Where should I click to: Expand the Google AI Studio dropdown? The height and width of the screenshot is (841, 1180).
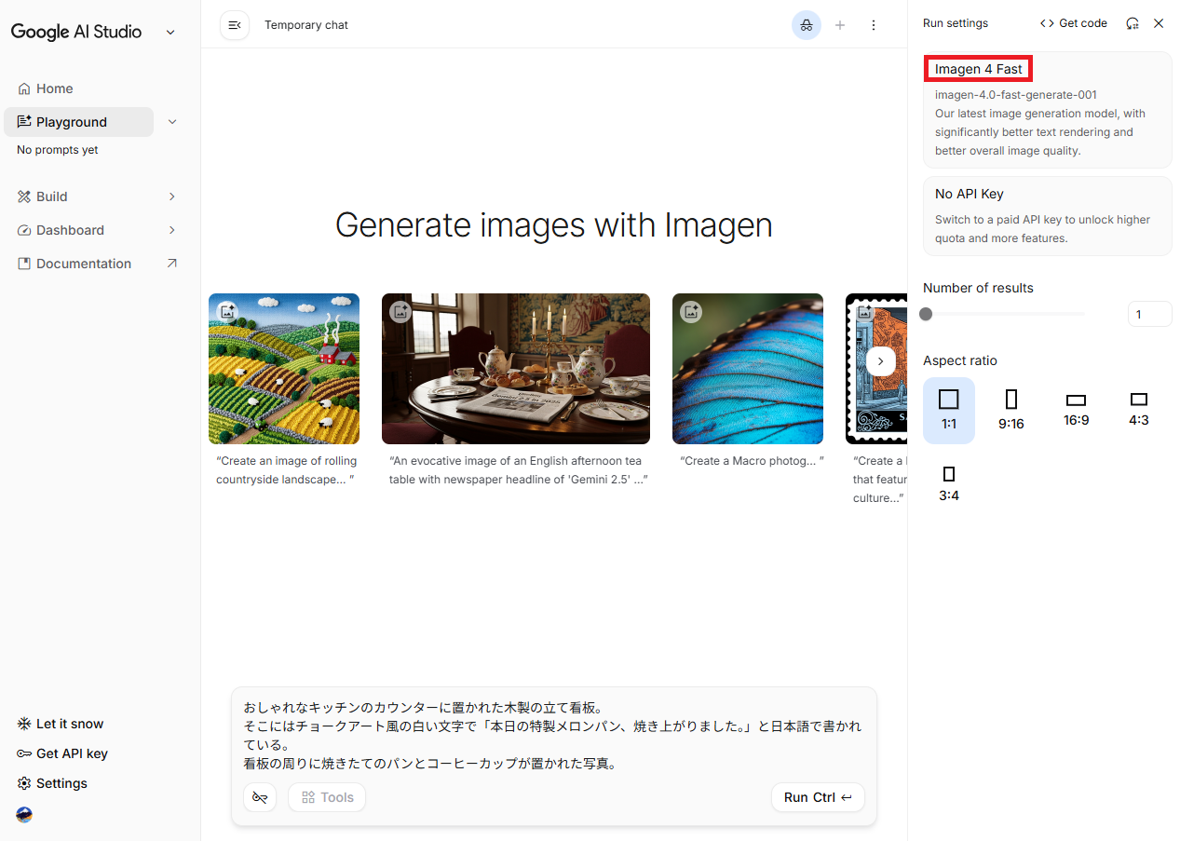pos(170,33)
